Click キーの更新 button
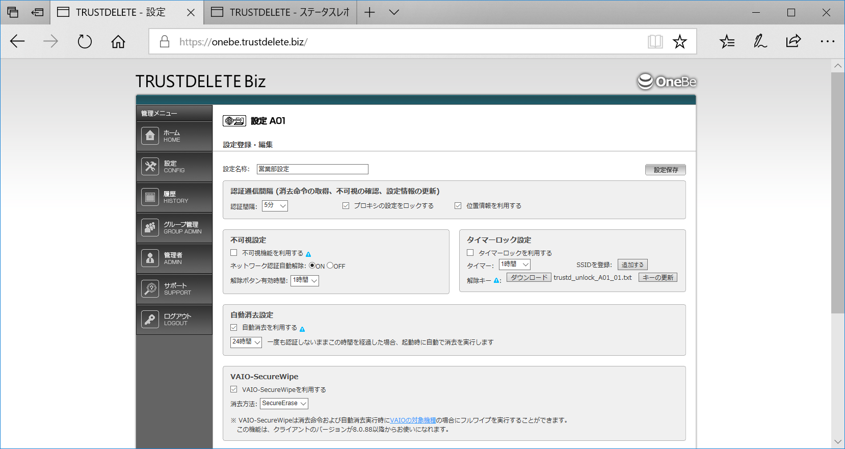This screenshot has height=449, width=845. (658, 278)
